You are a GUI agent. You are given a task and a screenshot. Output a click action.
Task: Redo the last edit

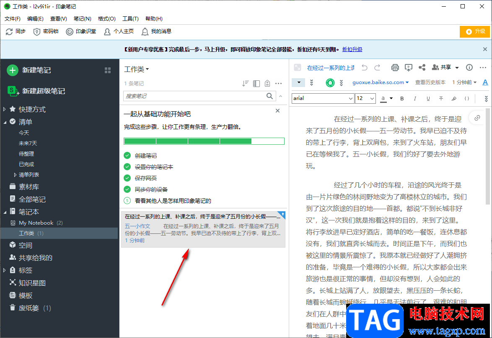pos(378,67)
